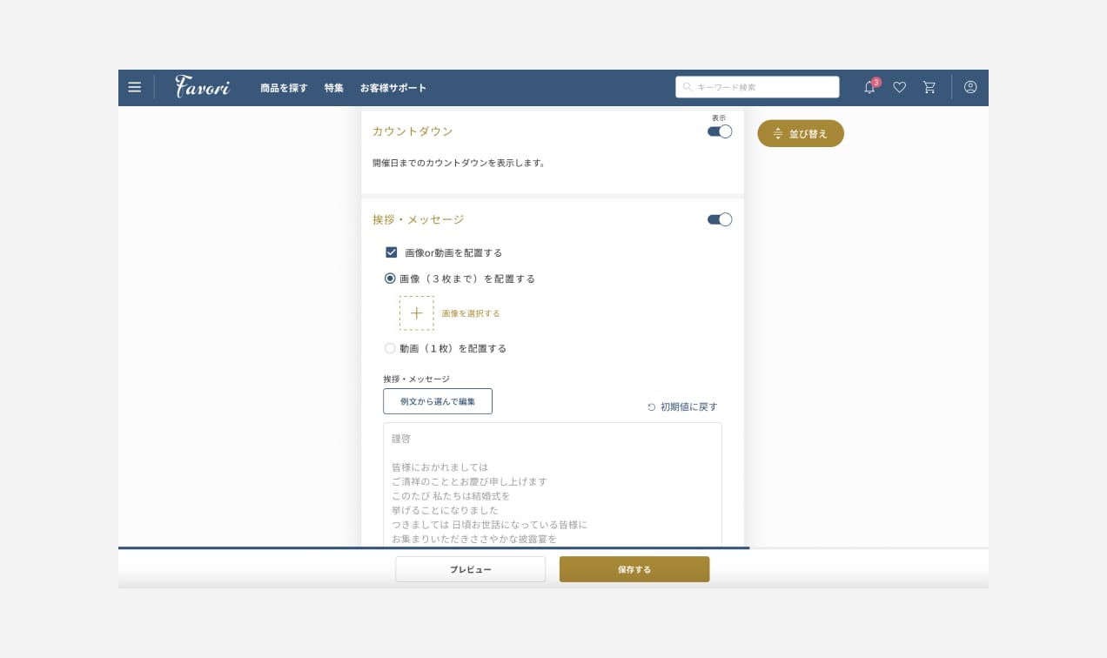Click 初期値に戻す reset link

click(682, 406)
